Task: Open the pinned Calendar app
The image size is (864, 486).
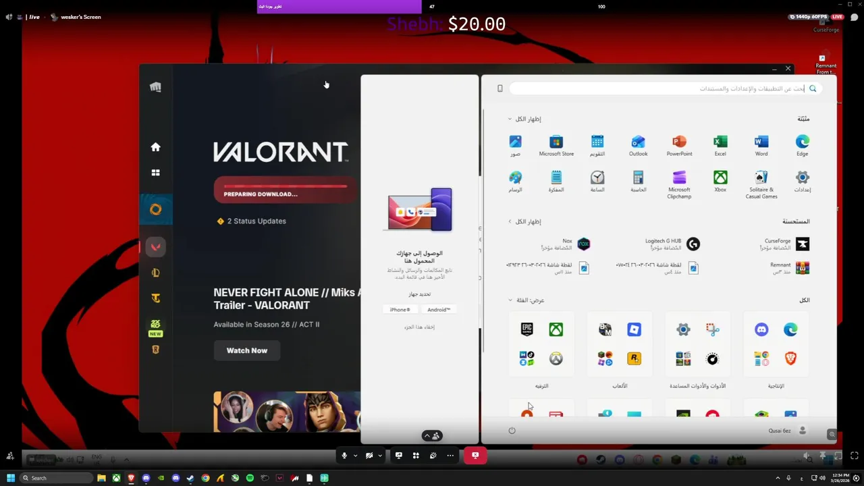Action: pyautogui.click(x=597, y=146)
